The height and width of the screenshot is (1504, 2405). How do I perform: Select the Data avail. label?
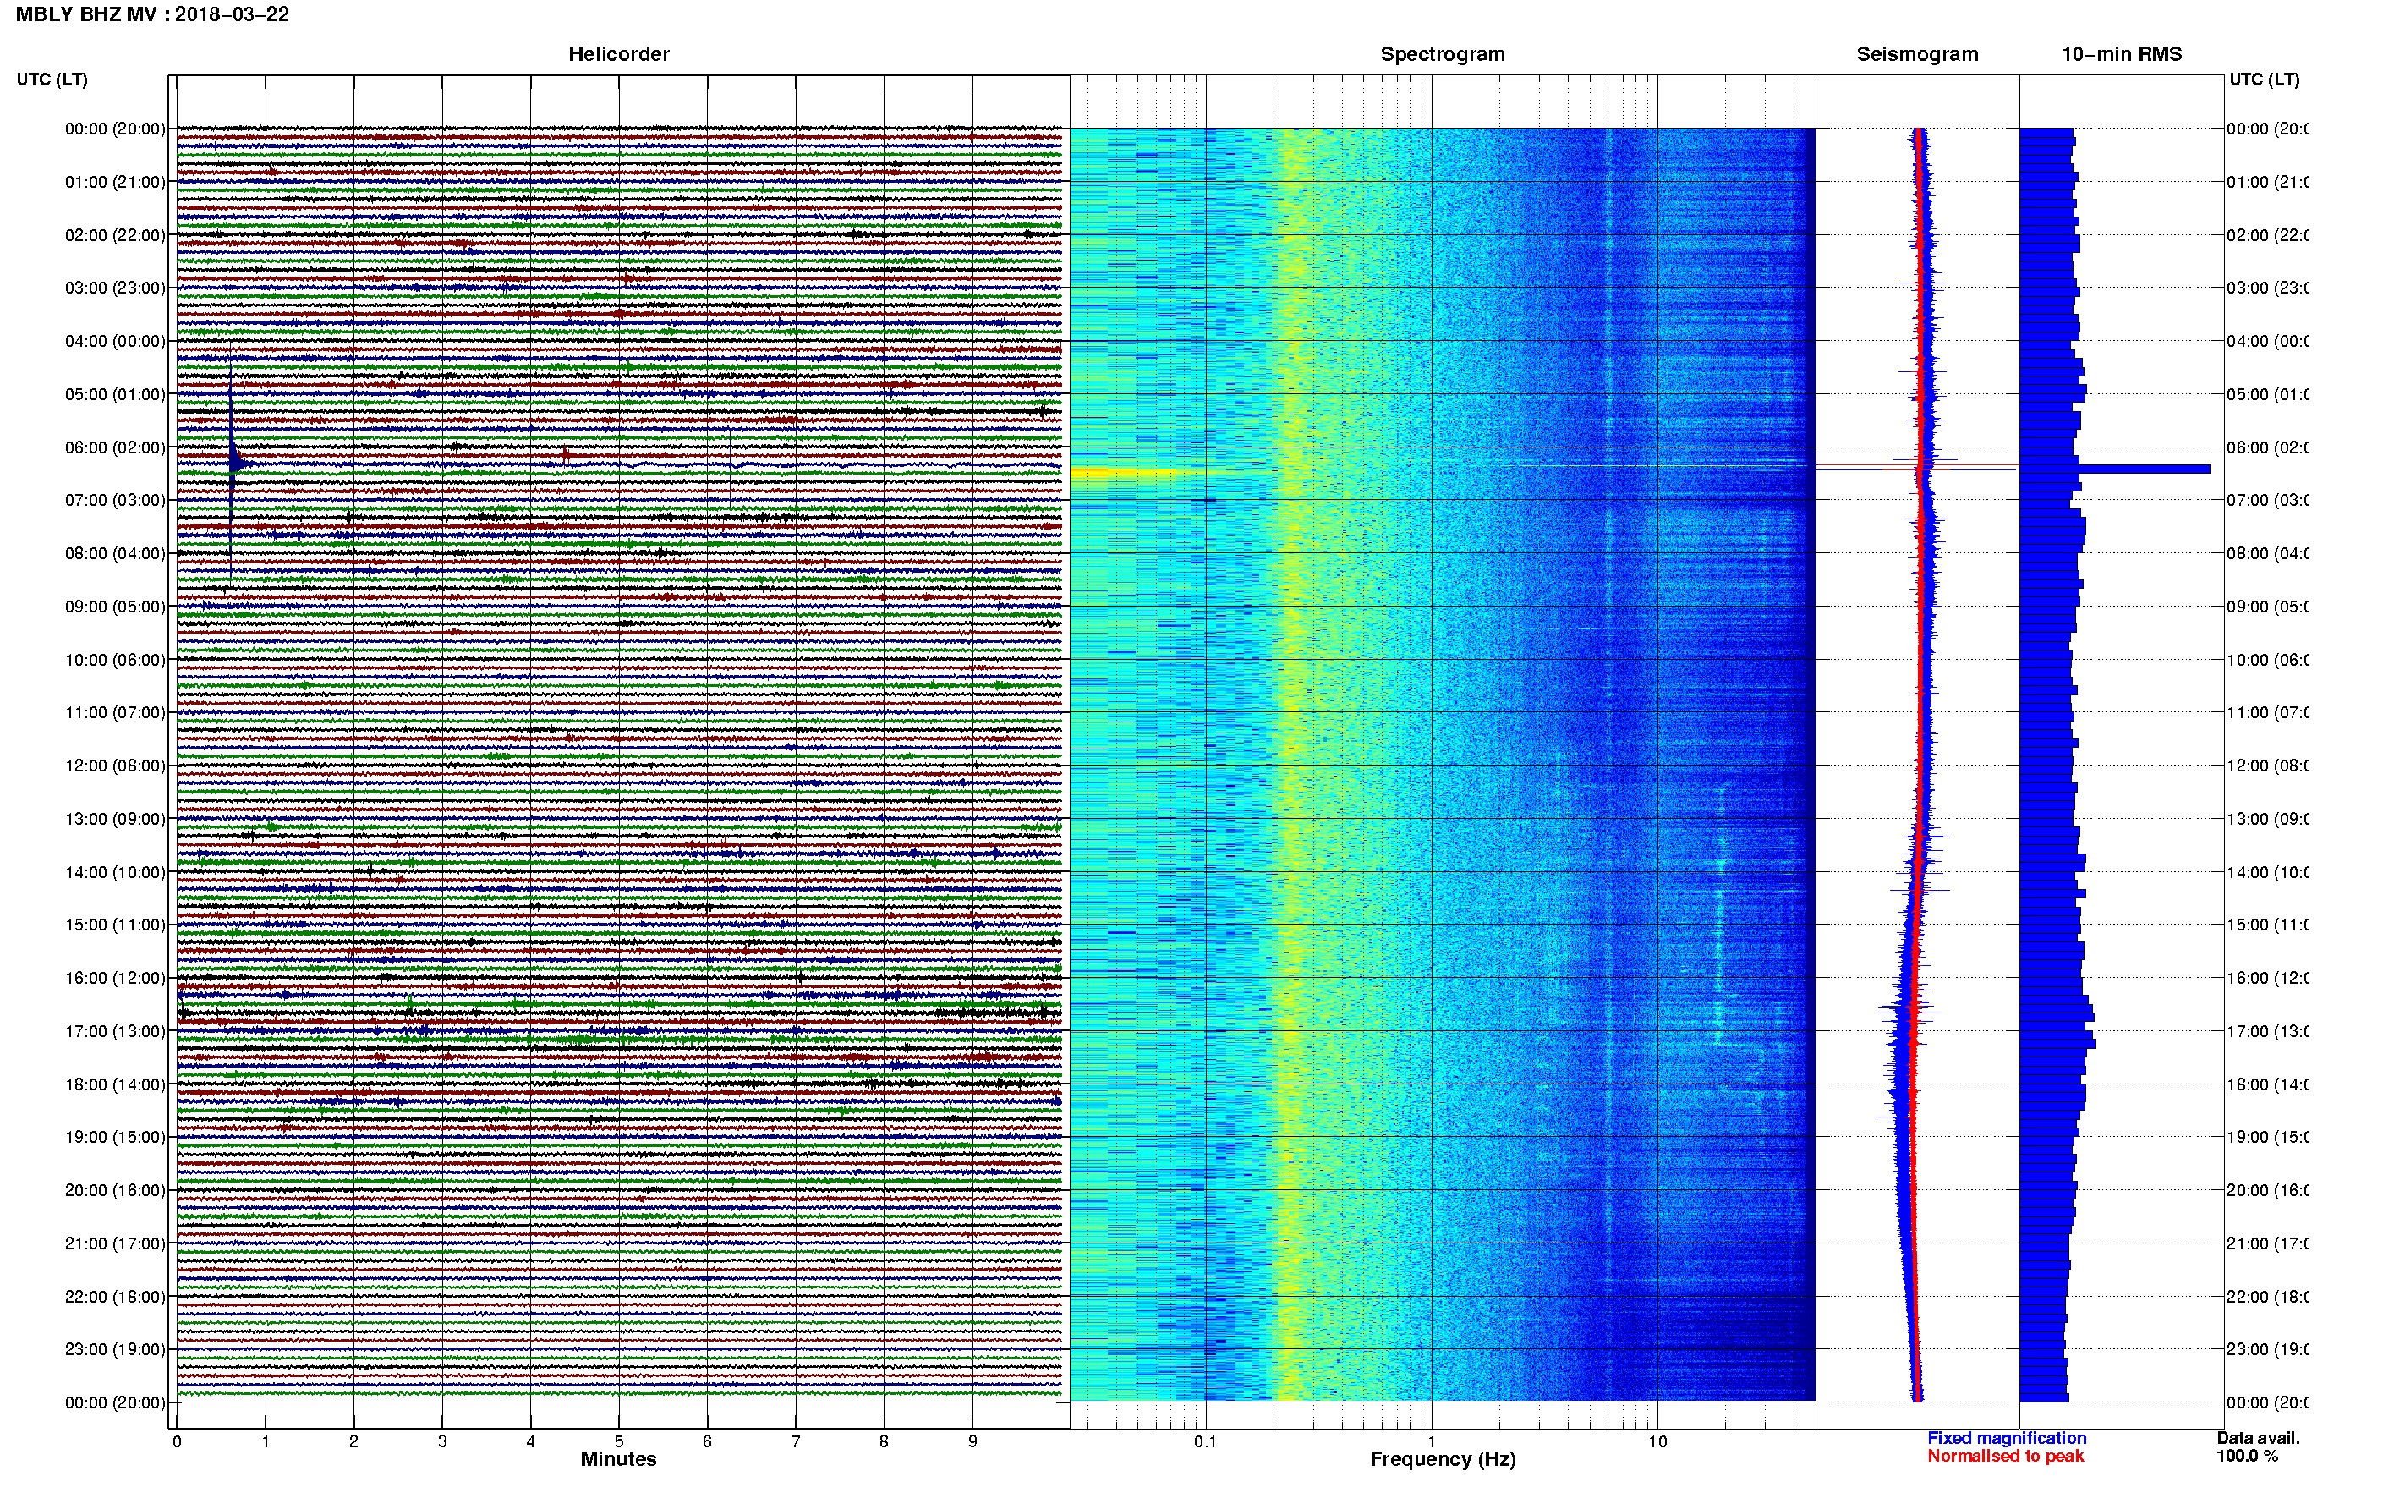pos(2258,1438)
